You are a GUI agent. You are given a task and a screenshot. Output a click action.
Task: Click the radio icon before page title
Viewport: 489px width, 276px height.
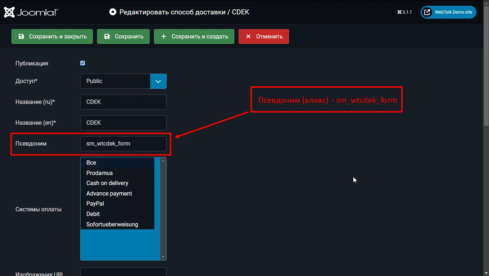tap(113, 12)
